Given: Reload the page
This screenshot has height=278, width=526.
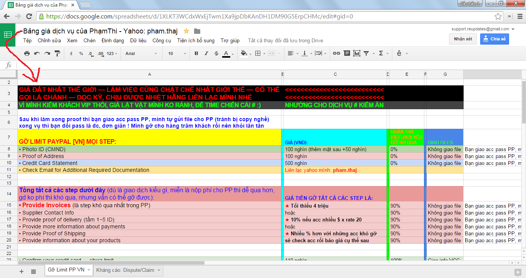Looking at the screenshot, I should (x=30, y=17).
